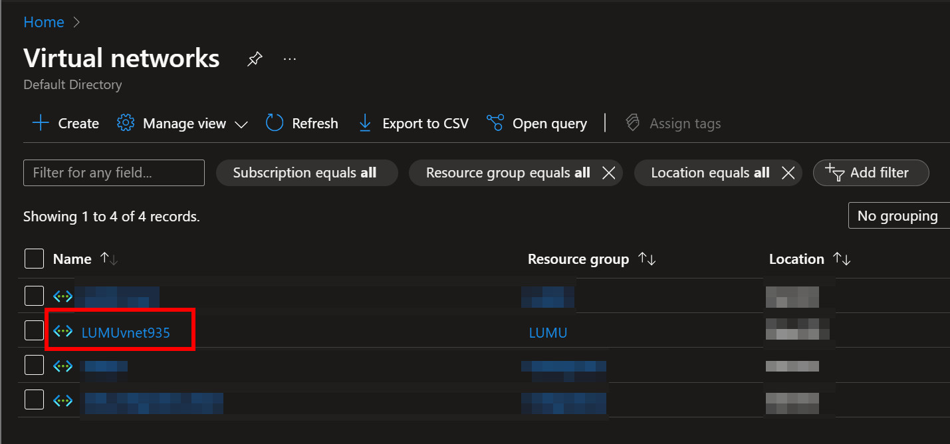Click the pin icon beside Virtual networks title

254,59
